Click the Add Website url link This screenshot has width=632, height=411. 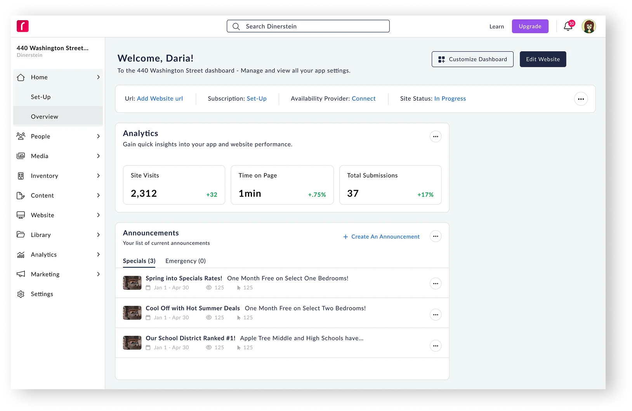pyautogui.click(x=160, y=99)
